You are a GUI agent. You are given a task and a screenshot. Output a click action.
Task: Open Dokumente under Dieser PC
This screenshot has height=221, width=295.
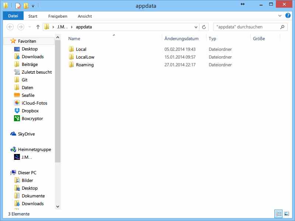[33, 196]
